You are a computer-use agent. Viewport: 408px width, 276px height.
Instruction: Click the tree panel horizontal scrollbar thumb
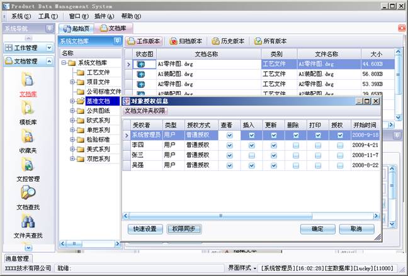pyautogui.click(x=74, y=244)
